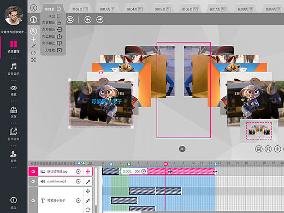
Task: Select the blue marker at second 1
Action: [111, 164]
